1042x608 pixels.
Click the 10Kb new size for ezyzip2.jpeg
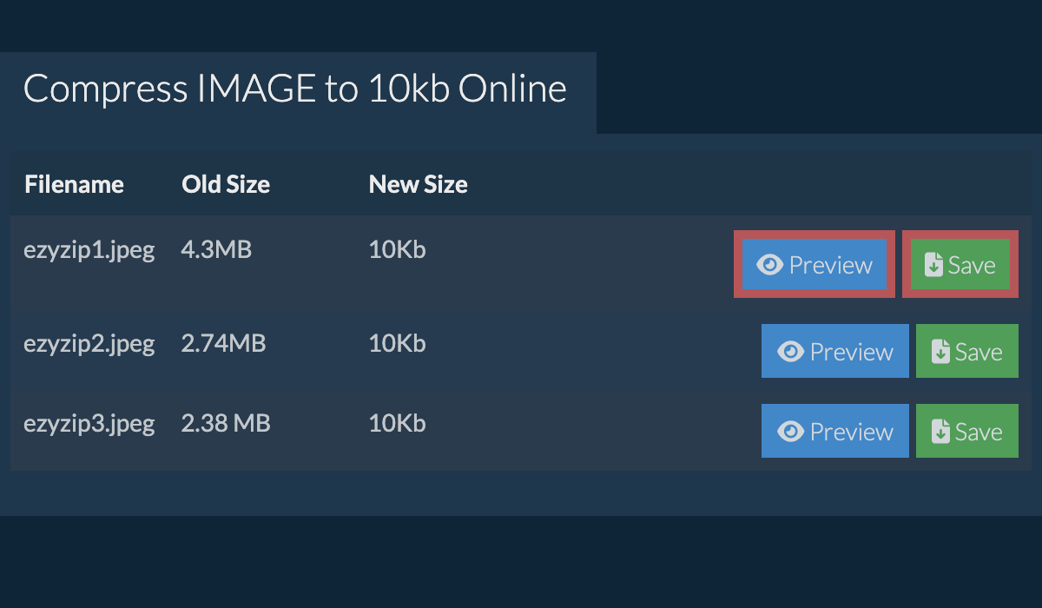point(397,344)
